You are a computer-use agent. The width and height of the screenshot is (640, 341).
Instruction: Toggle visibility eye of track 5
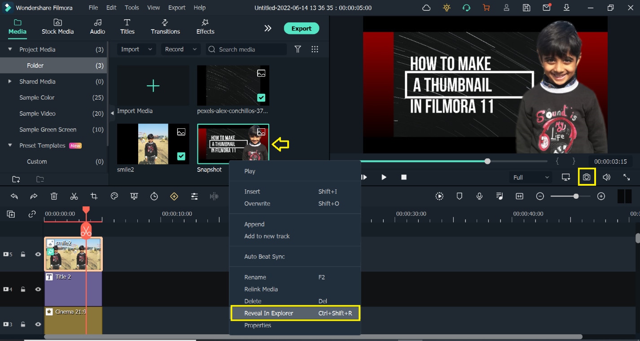(x=38, y=254)
